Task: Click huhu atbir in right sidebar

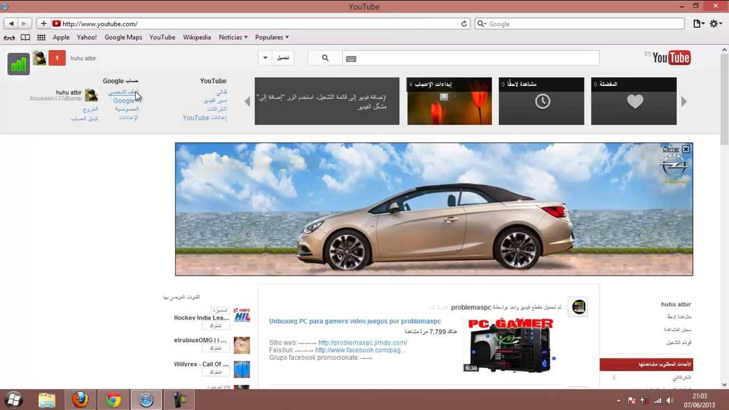Action: (x=676, y=305)
